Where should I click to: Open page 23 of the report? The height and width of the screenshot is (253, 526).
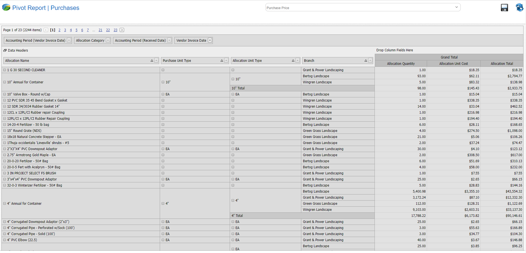(115, 30)
